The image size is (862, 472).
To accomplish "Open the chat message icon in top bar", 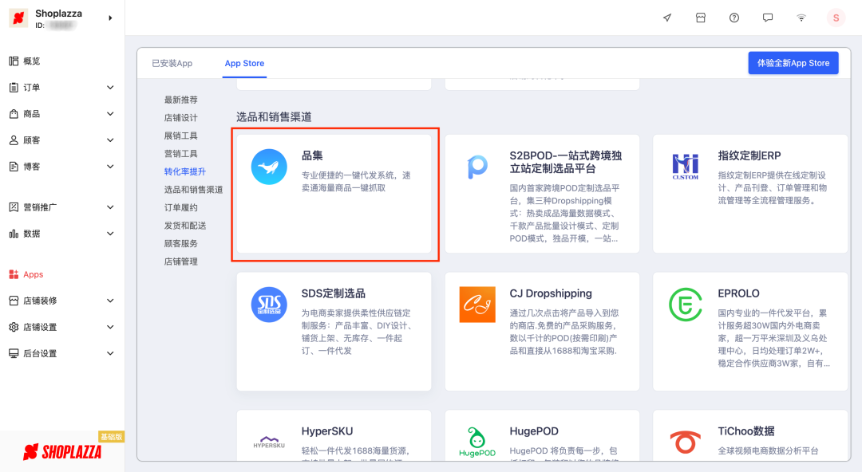I will 767,17.
